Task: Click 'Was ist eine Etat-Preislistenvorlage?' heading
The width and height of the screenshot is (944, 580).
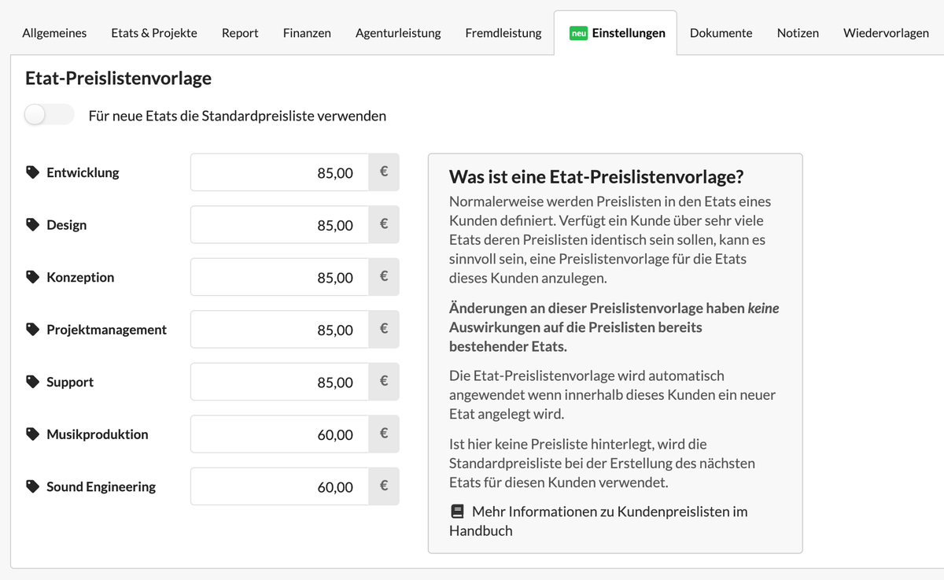Action: 596,176
